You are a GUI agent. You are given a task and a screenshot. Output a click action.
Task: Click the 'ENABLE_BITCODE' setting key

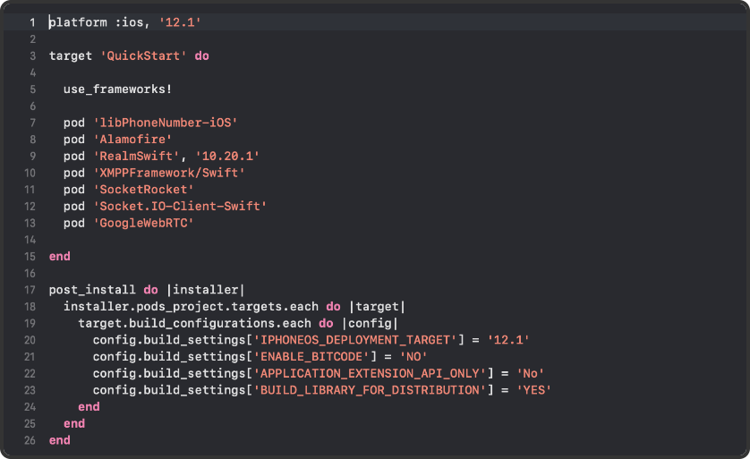point(311,357)
